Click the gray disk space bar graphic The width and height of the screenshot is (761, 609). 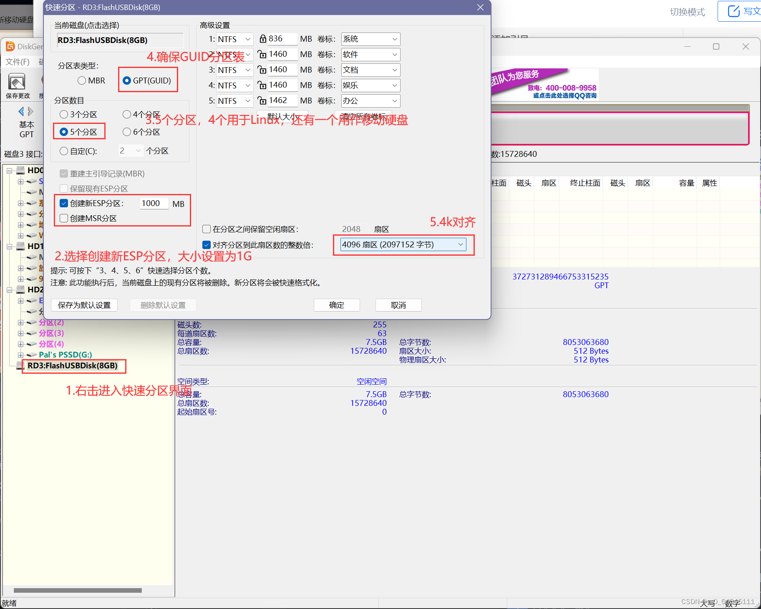coord(620,128)
